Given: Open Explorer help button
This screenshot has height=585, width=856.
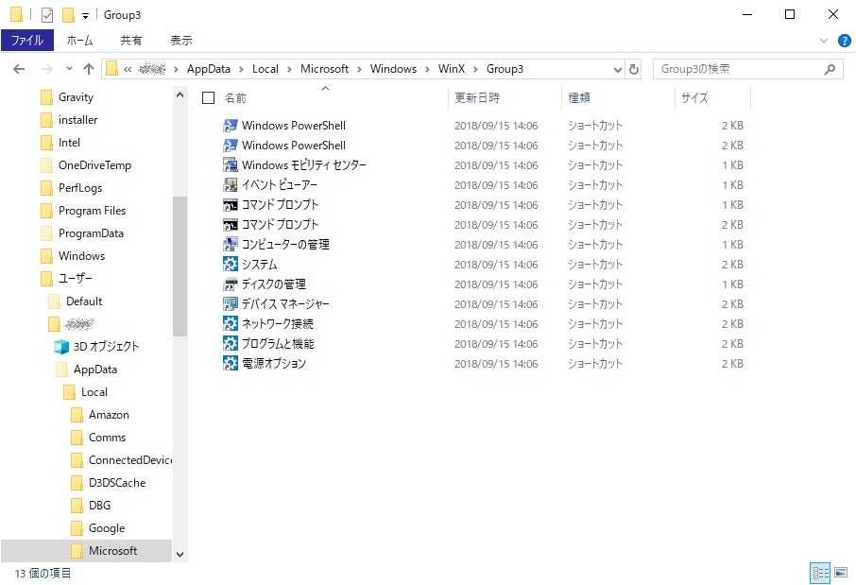Looking at the screenshot, I should (x=844, y=41).
